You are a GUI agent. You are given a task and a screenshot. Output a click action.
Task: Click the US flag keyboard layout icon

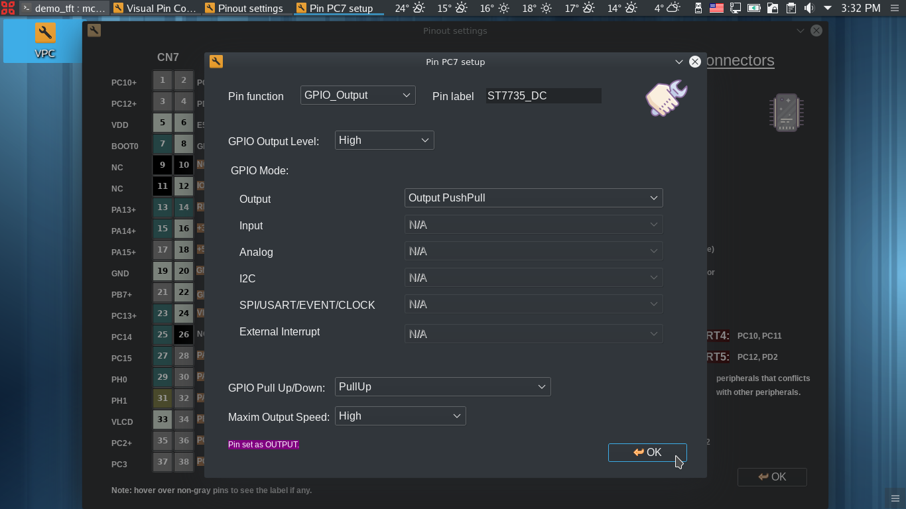click(x=716, y=8)
